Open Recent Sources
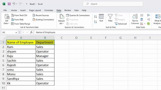The width and height of the screenshot is (161, 90). pos(41,15)
